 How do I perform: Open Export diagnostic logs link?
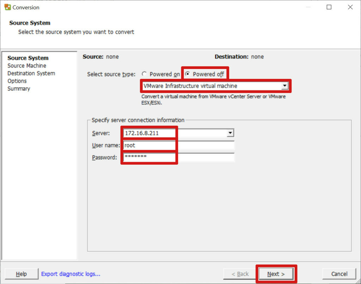click(x=71, y=274)
